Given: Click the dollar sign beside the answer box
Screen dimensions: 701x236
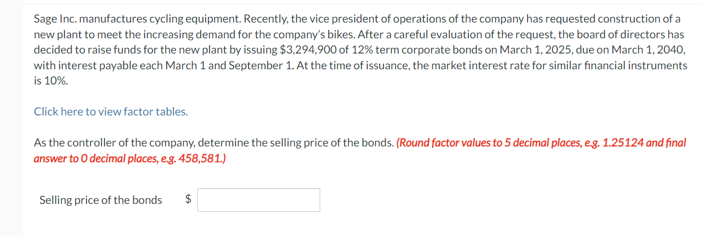Looking at the screenshot, I should point(189,199).
